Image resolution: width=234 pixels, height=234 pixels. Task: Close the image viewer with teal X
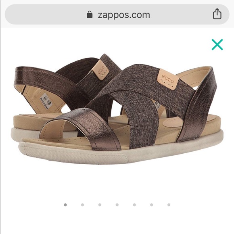pyautogui.click(x=217, y=44)
